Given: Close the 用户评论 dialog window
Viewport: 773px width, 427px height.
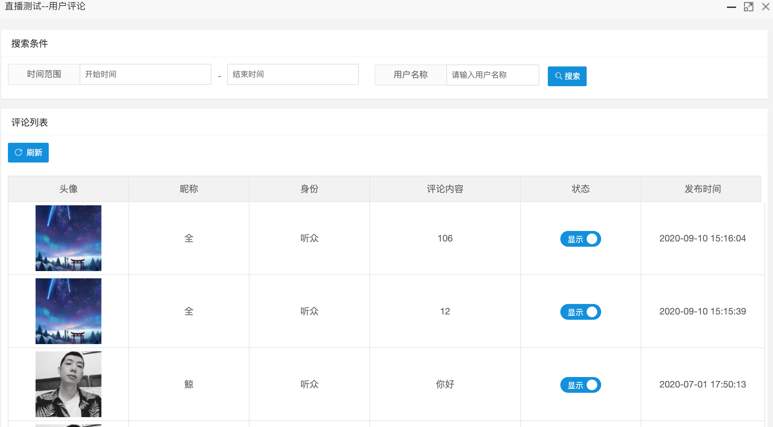Looking at the screenshot, I should (x=766, y=7).
